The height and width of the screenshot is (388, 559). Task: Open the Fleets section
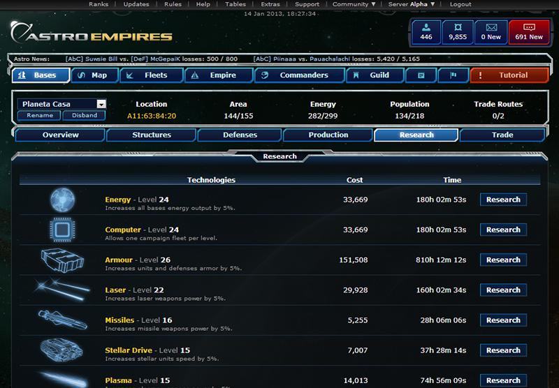pyautogui.click(x=151, y=75)
